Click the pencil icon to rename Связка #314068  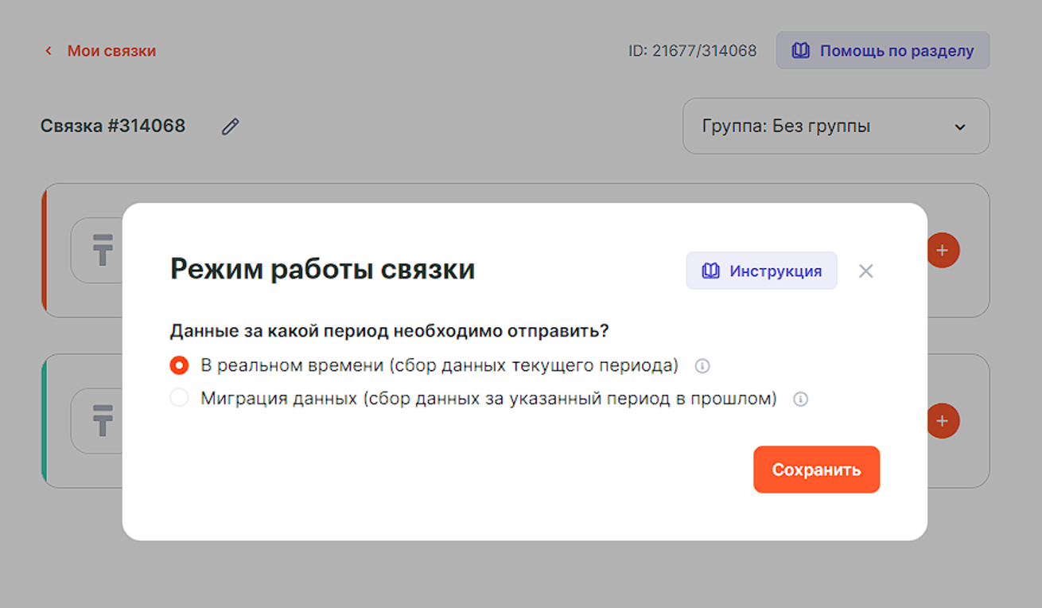(231, 126)
